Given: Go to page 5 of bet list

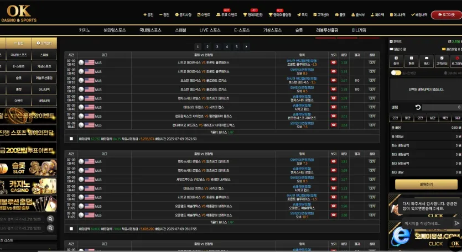Looking at the screenshot, I should (237, 46).
